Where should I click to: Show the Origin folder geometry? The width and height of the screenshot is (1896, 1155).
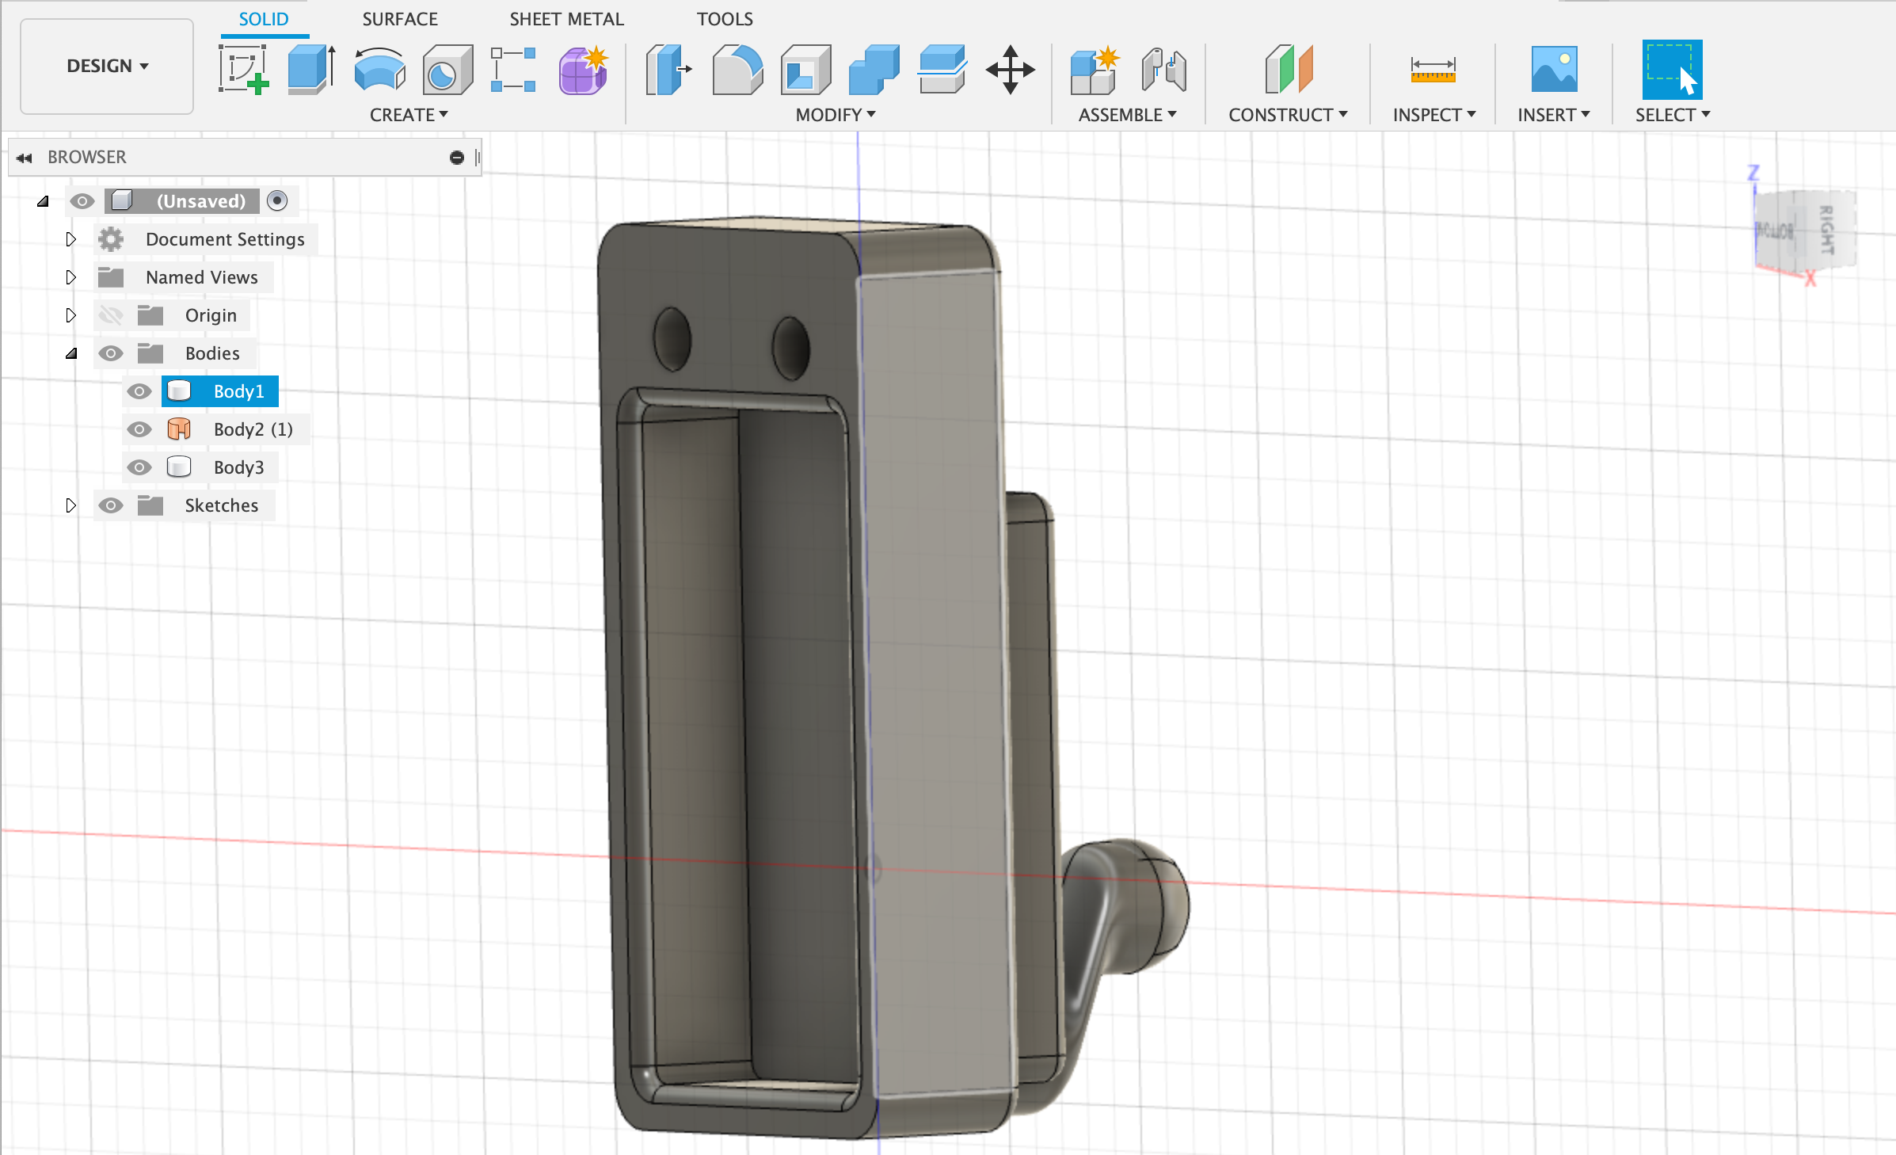[x=111, y=314]
